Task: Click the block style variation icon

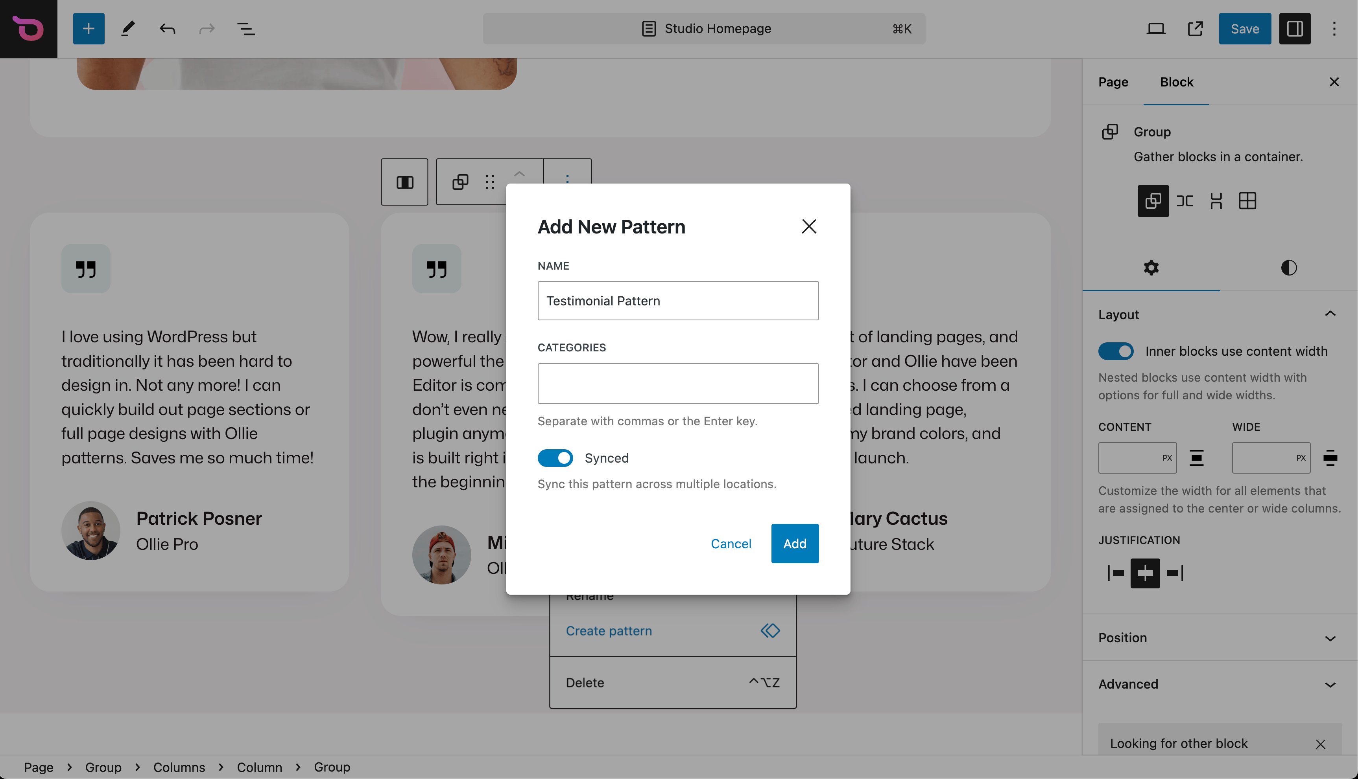Action: (x=1289, y=267)
